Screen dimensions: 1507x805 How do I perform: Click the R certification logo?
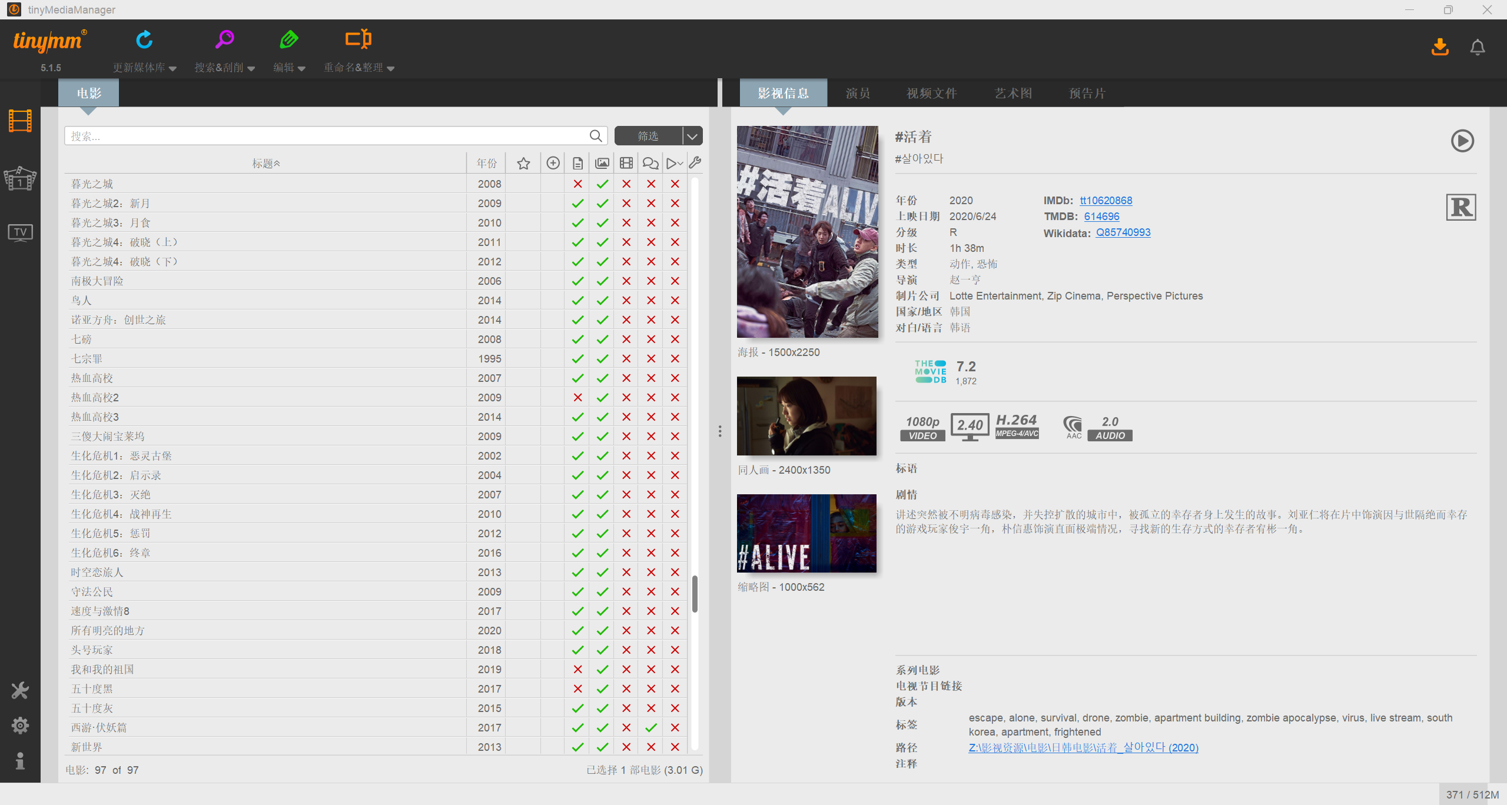[1461, 207]
